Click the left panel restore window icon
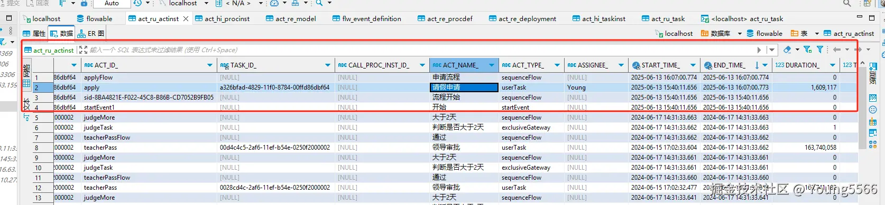Image resolution: width=885 pixels, height=205 pixels. [x=8, y=17]
